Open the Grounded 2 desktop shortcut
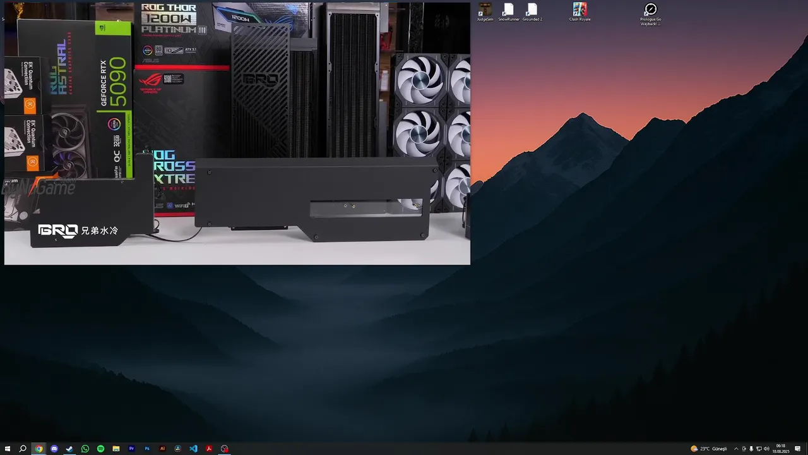Screen dimensions: 808x455 pyautogui.click(x=532, y=12)
